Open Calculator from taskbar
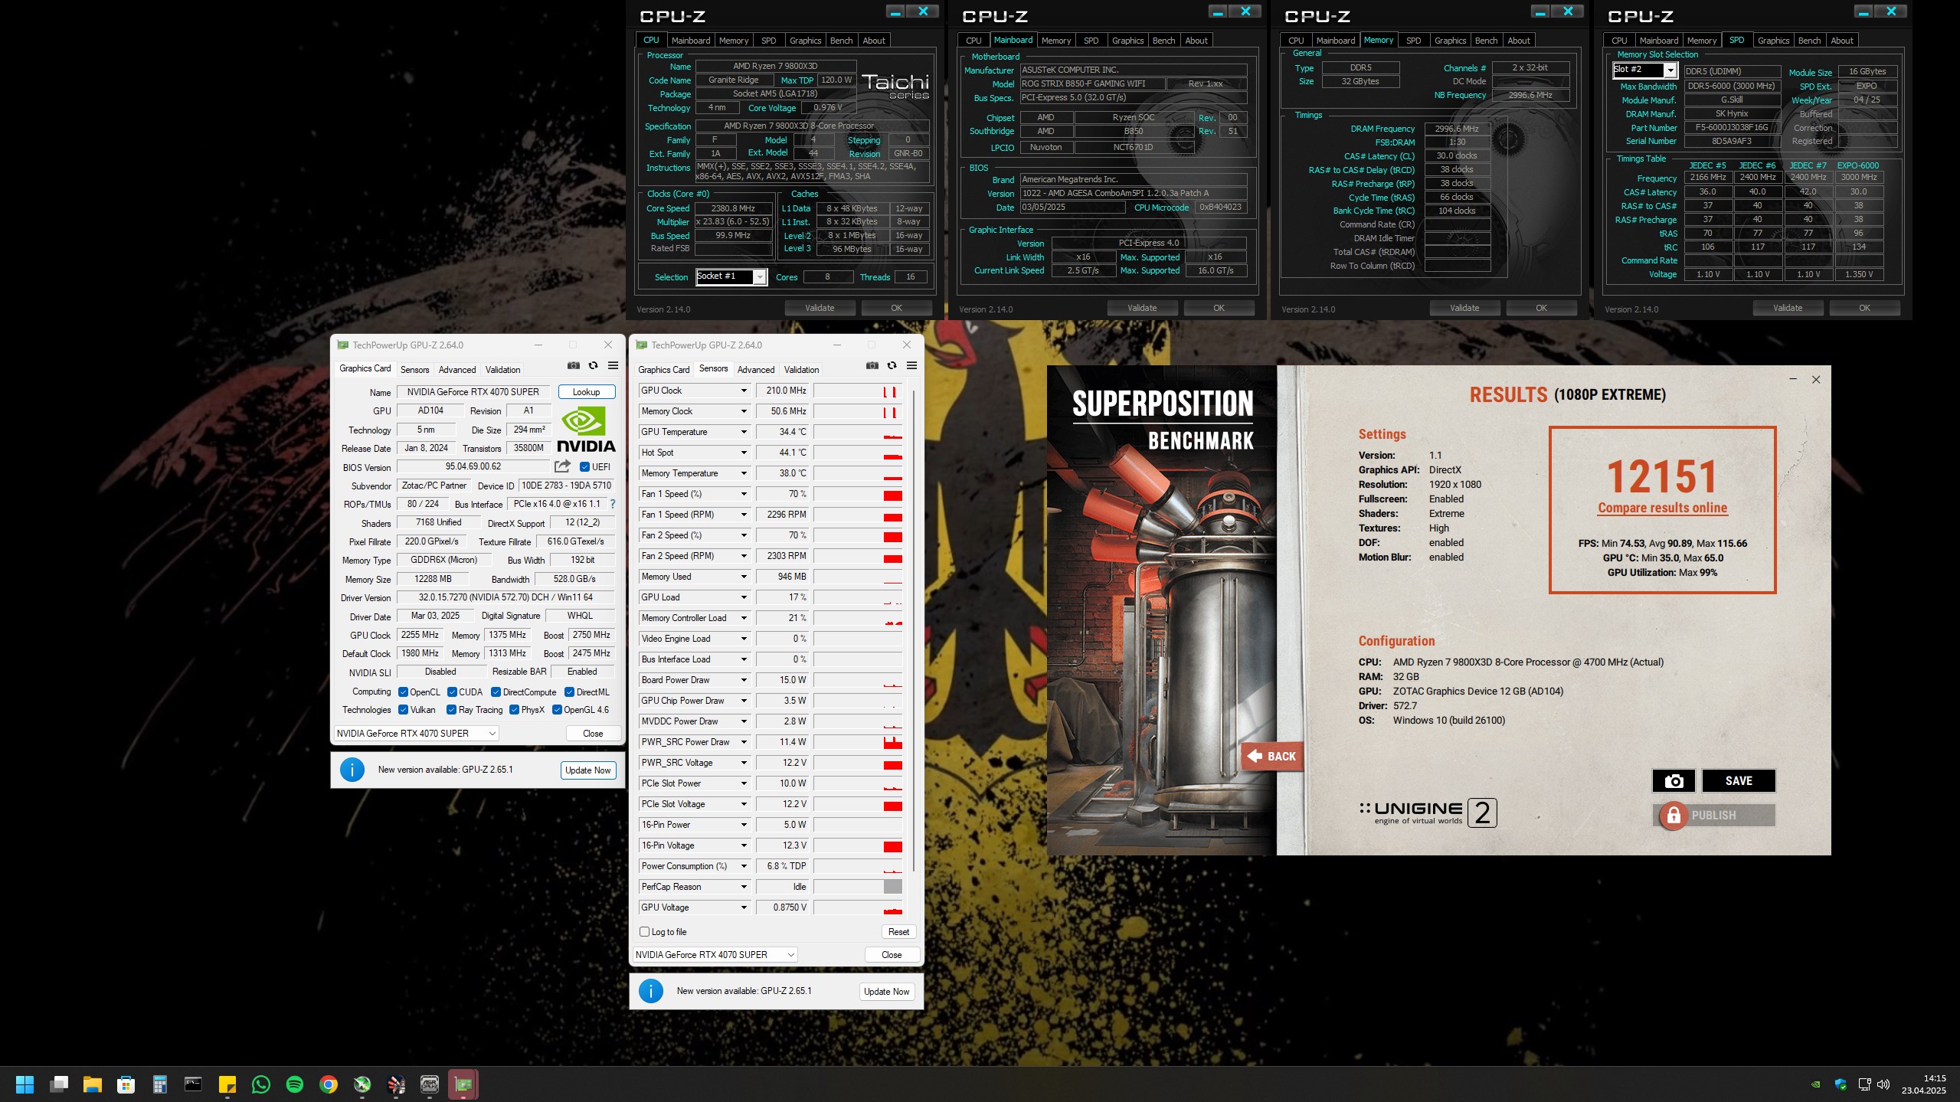1960x1102 pixels. click(160, 1084)
